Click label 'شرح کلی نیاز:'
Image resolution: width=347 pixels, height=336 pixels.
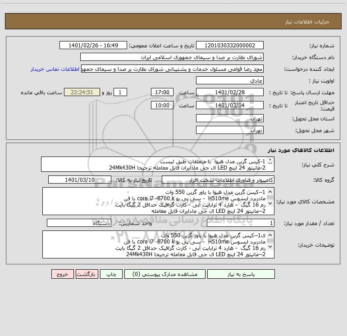tap(318, 165)
